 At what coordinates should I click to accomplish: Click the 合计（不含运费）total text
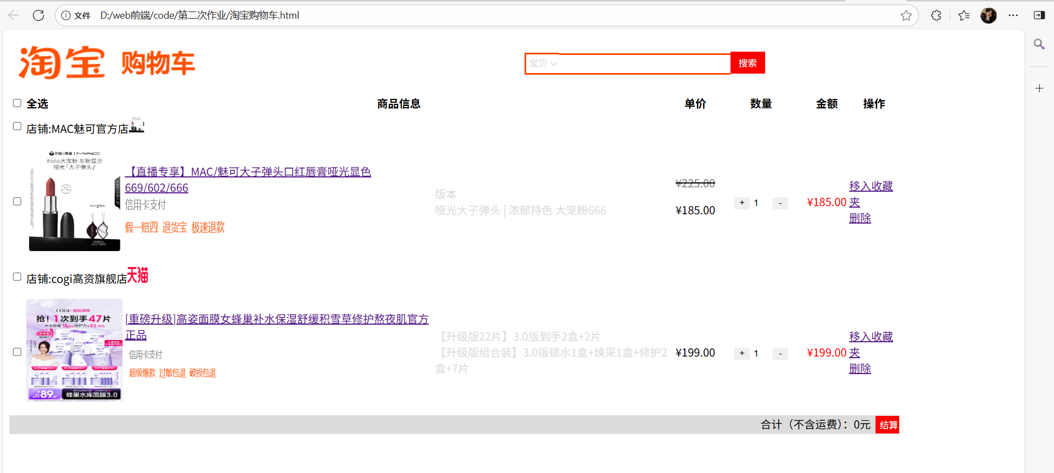click(816, 425)
